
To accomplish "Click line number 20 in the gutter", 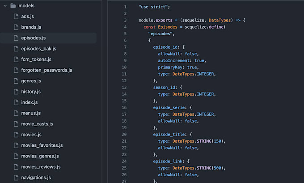I will pyautogui.click(x=124, y=135).
